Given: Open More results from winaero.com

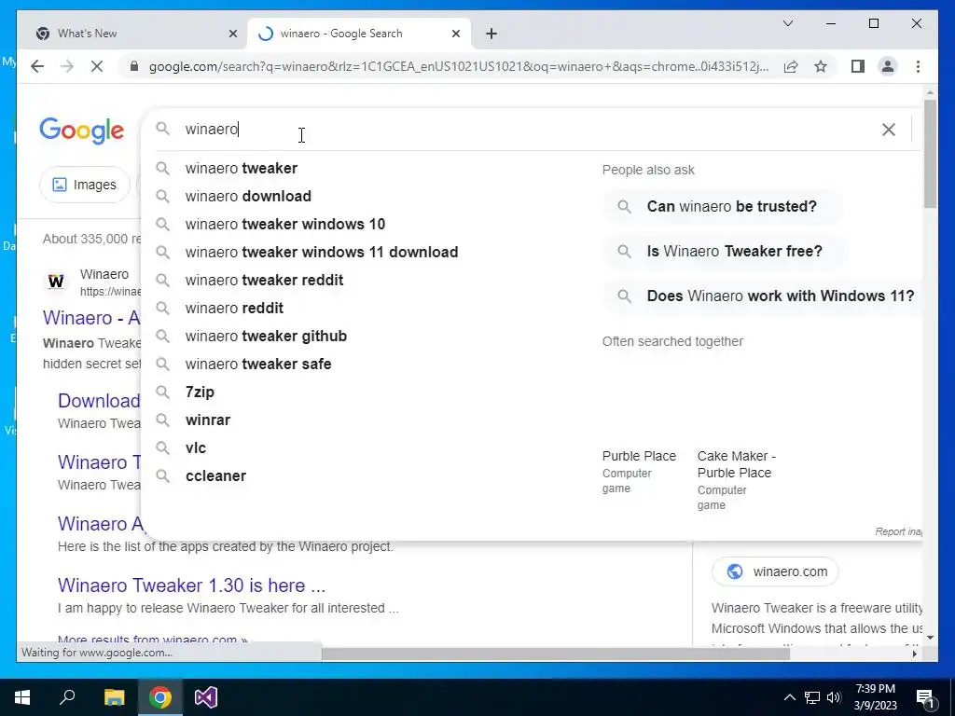Looking at the screenshot, I should click(152, 640).
